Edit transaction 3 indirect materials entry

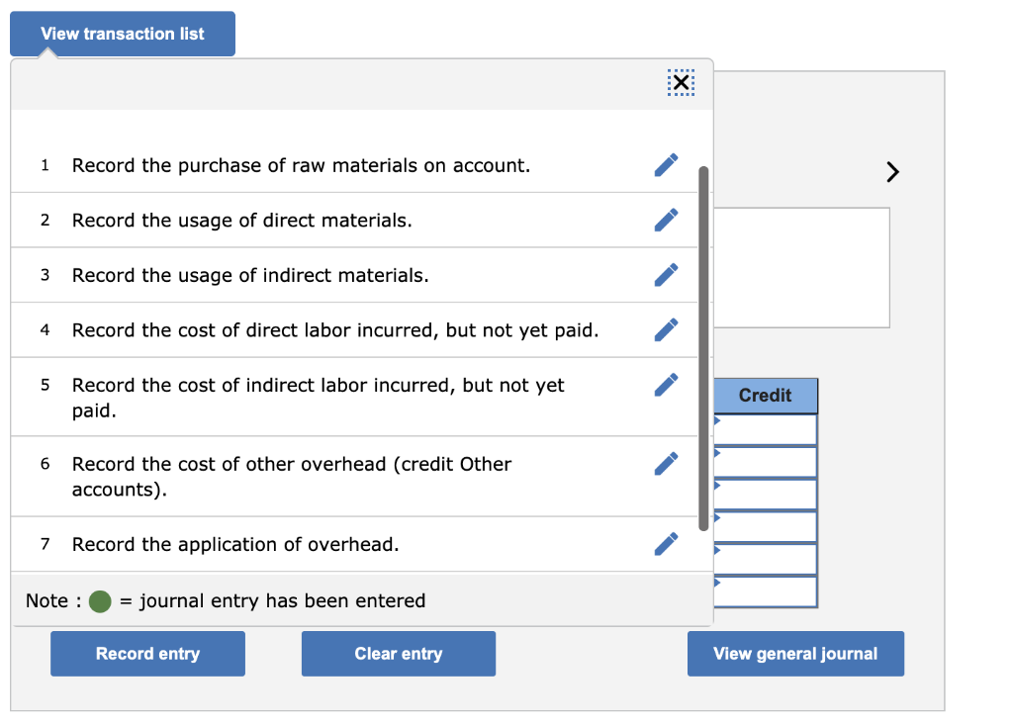coord(666,274)
